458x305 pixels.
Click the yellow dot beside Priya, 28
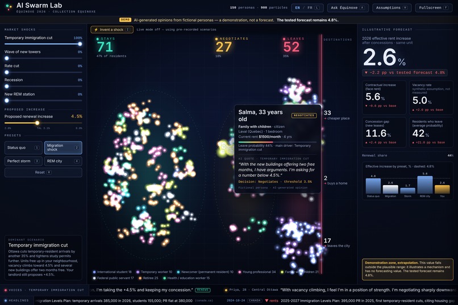point(226,290)
